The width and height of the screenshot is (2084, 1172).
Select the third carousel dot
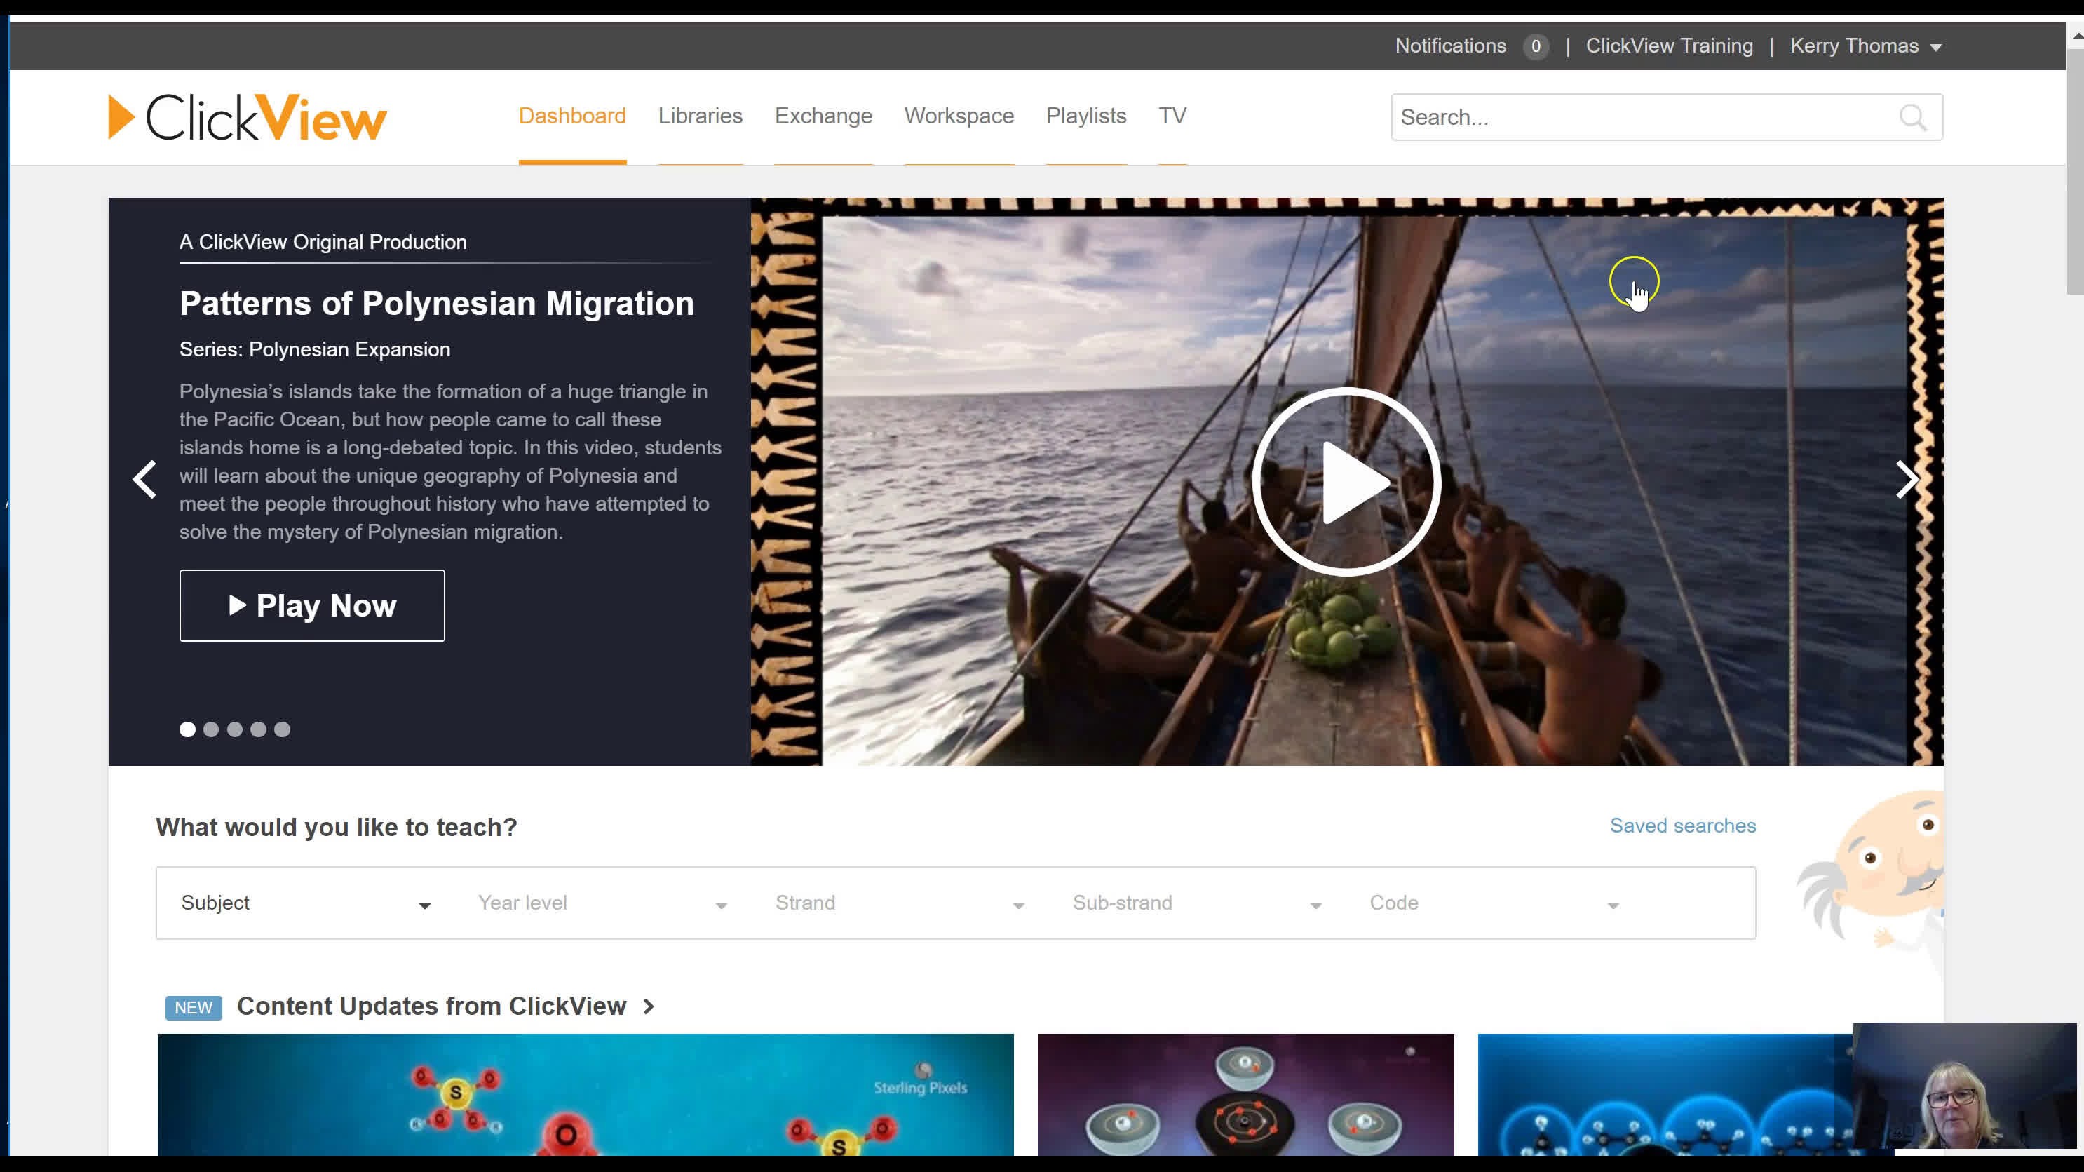point(235,729)
